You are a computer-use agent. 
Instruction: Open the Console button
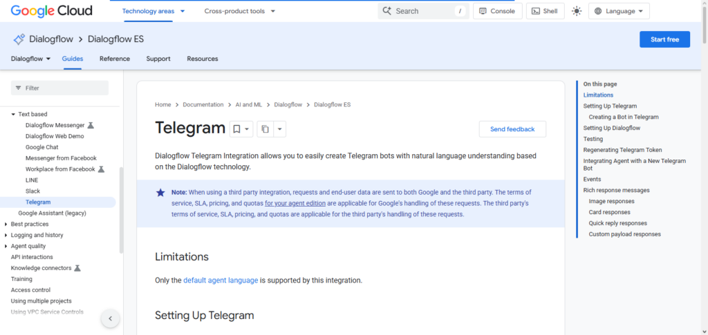click(498, 11)
